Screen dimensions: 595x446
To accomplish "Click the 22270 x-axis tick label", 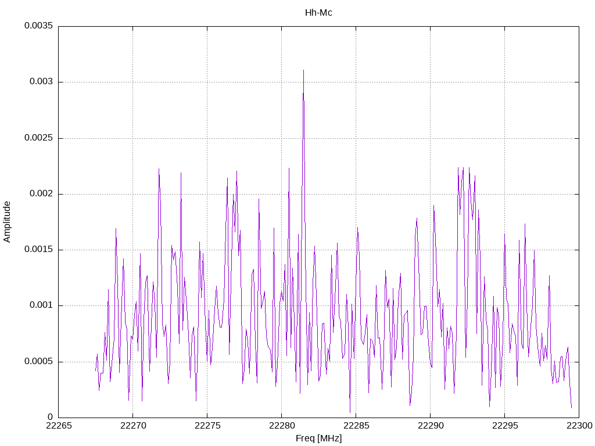I will tap(132, 427).
